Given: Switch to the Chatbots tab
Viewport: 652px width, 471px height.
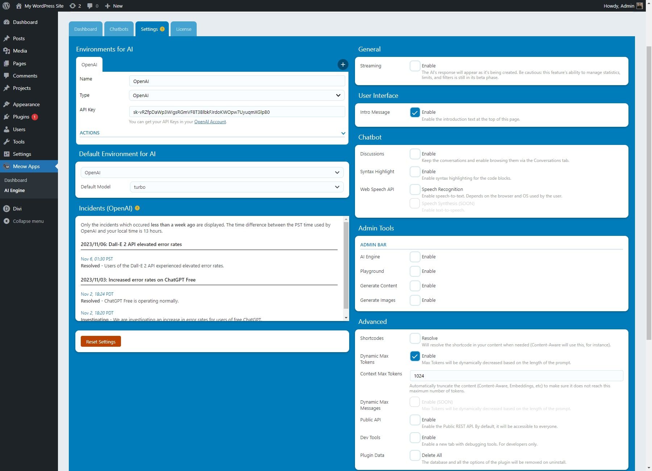Looking at the screenshot, I should (119, 29).
